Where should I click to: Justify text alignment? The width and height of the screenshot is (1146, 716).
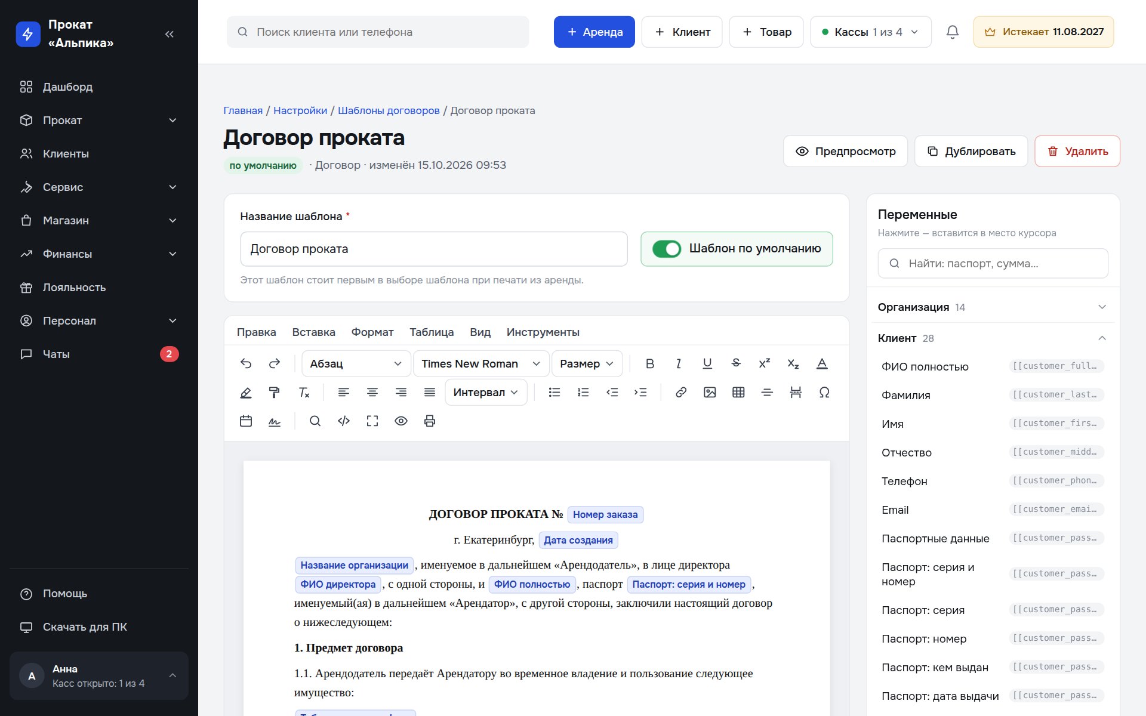[x=430, y=392]
